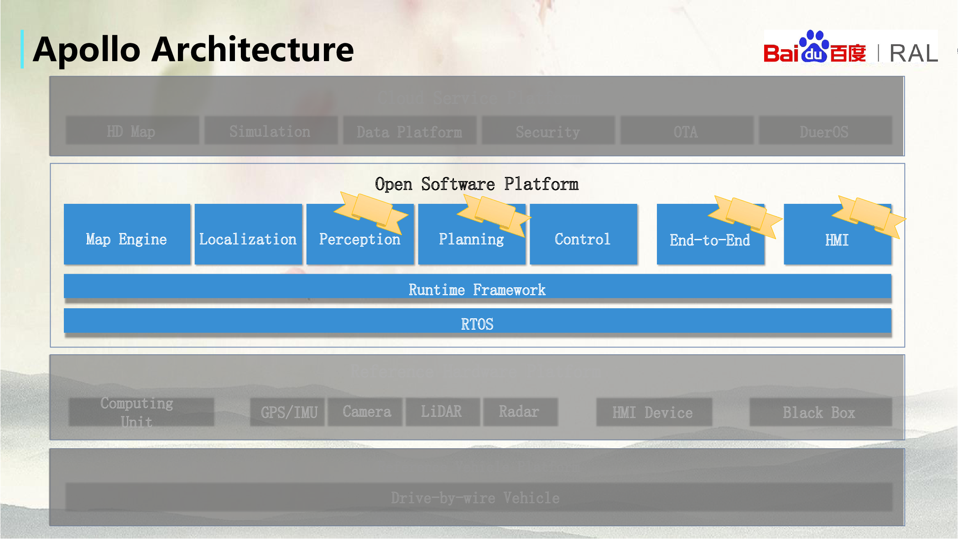The height and width of the screenshot is (539, 958).
Task: Click the dimmed Data Platform box
Action: coord(410,130)
